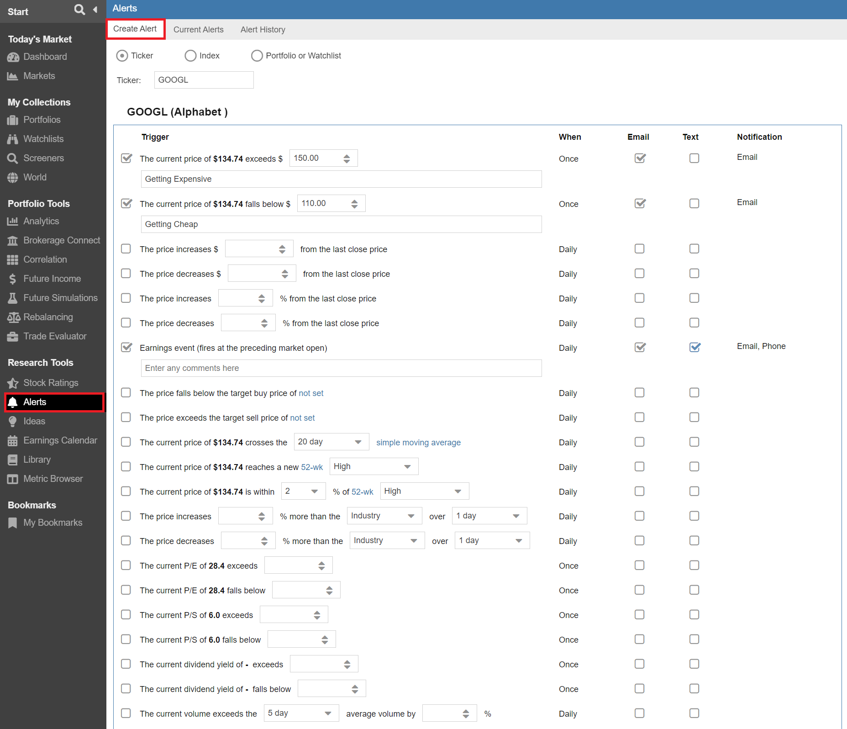
Task: Click 'not set' target buy price link
Action: 311,393
